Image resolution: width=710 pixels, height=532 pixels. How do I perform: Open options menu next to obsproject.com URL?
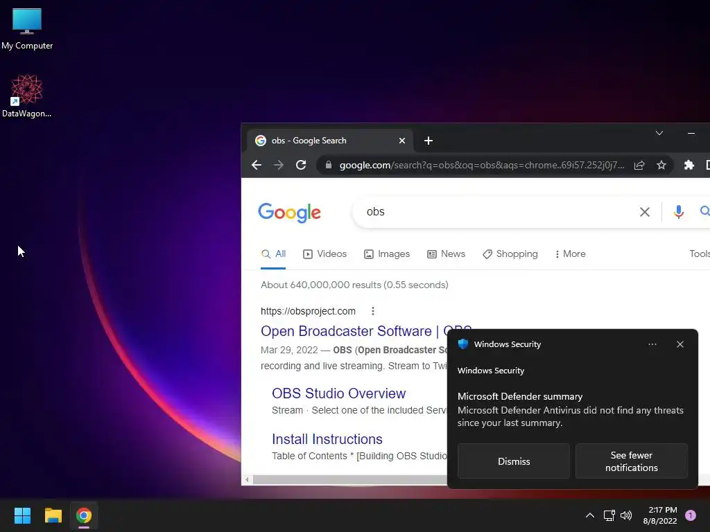coord(372,311)
